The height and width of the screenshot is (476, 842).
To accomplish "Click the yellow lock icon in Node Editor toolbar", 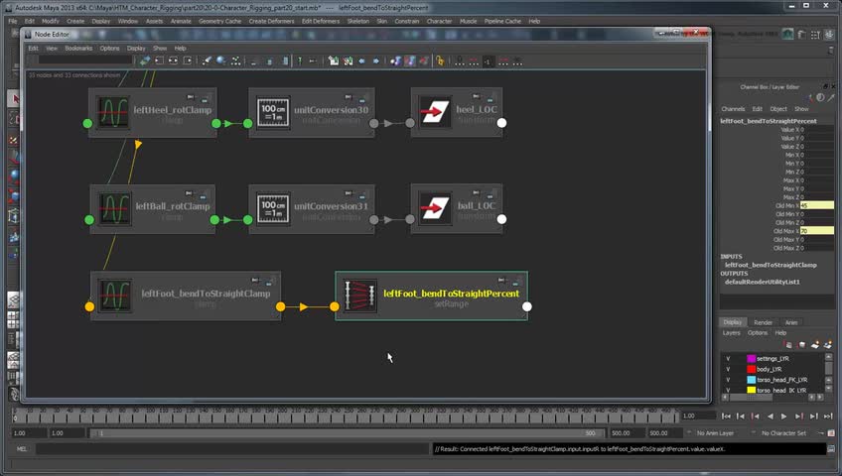I will [x=440, y=61].
